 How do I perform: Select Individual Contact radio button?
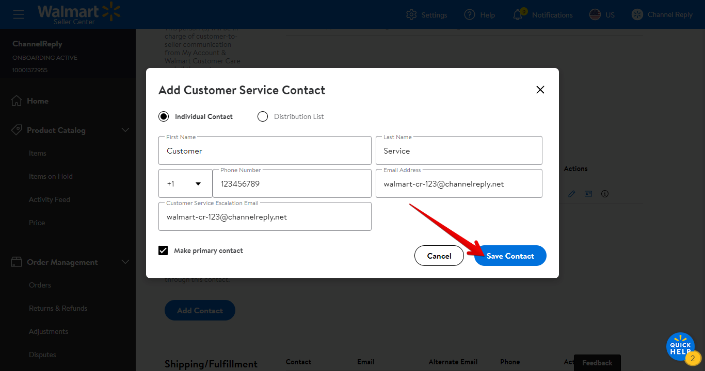coord(164,116)
